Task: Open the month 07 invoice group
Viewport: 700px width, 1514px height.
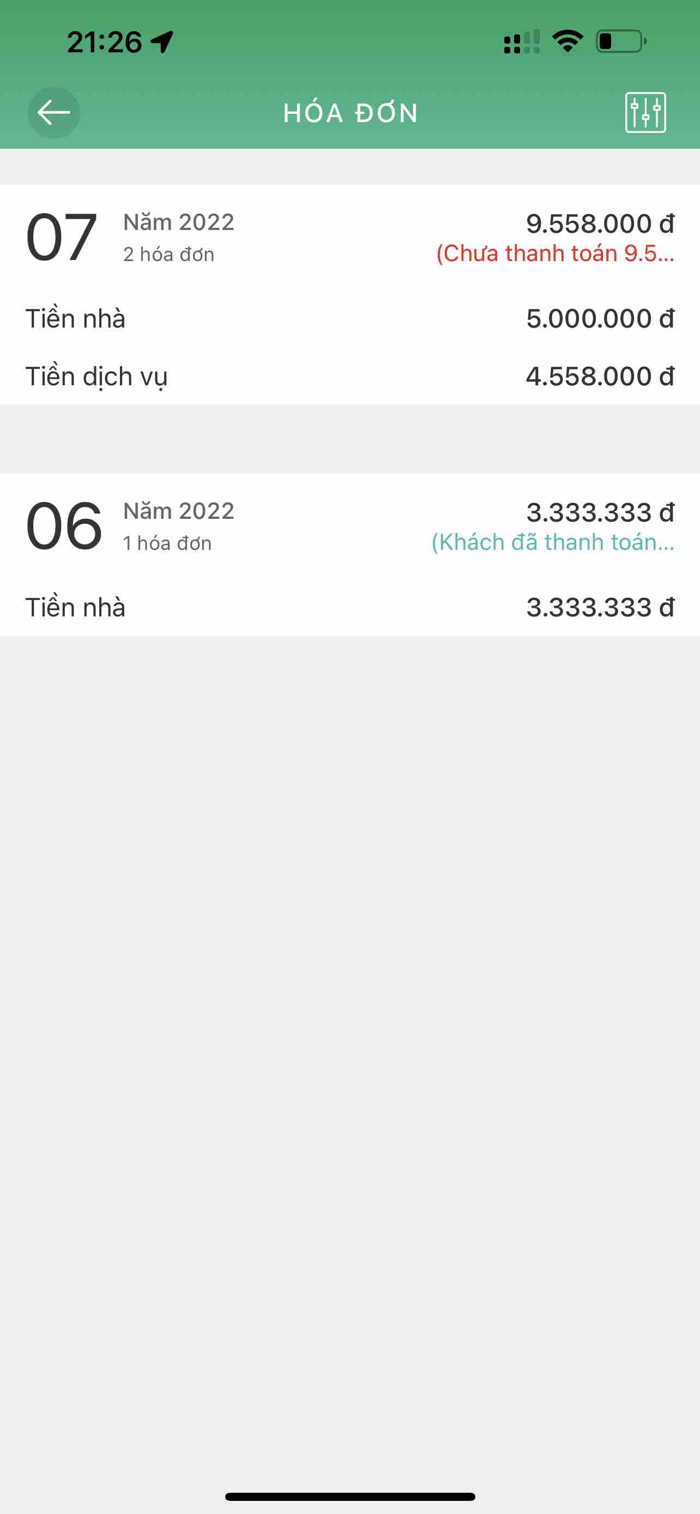Action: [61, 238]
